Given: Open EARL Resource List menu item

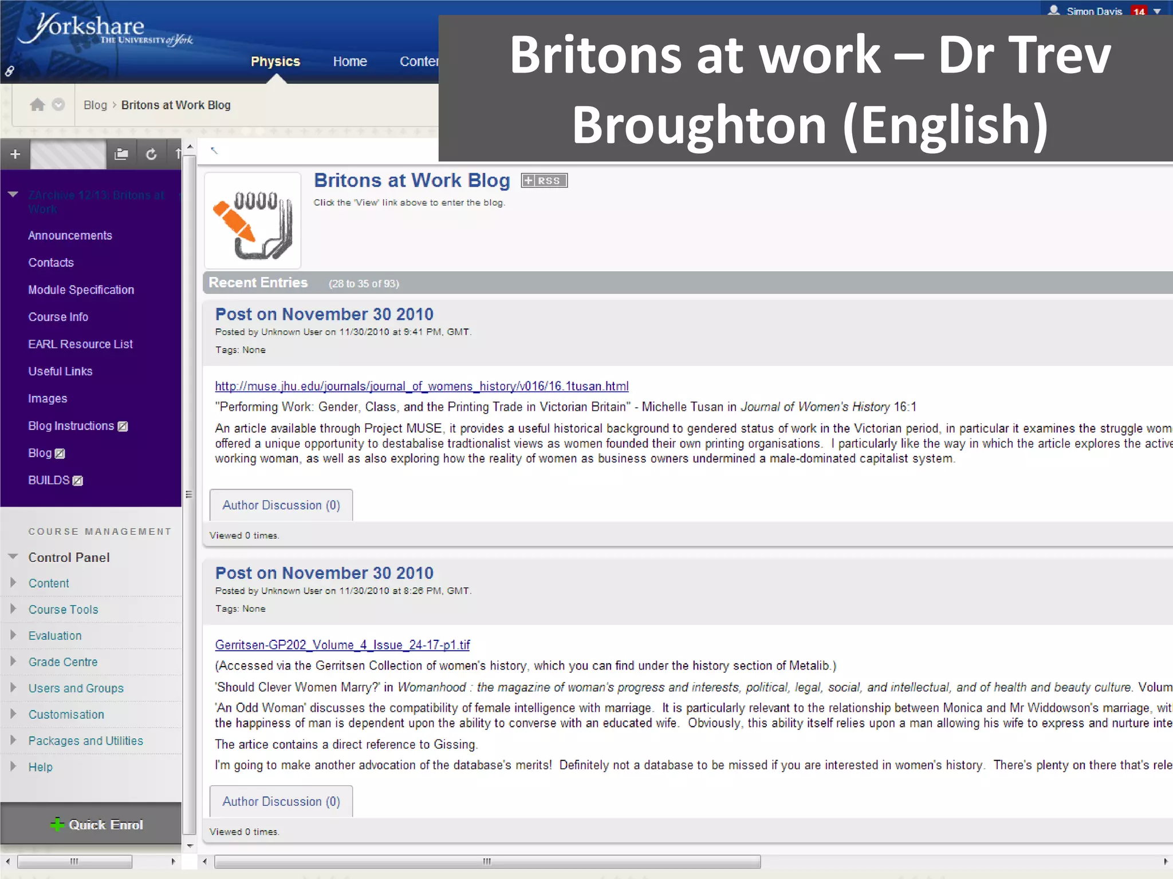Looking at the screenshot, I should coord(80,344).
